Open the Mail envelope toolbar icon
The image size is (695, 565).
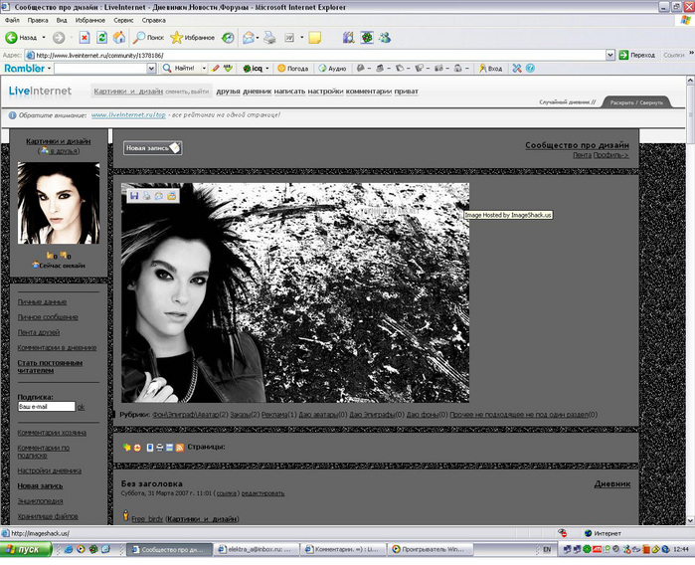pyautogui.click(x=249, y=38)
